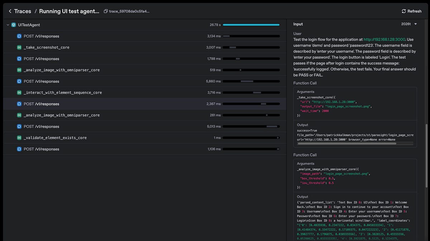
Task: Click icon of POST /v1/responses 1,788 ms row
Action: [19, 59]
